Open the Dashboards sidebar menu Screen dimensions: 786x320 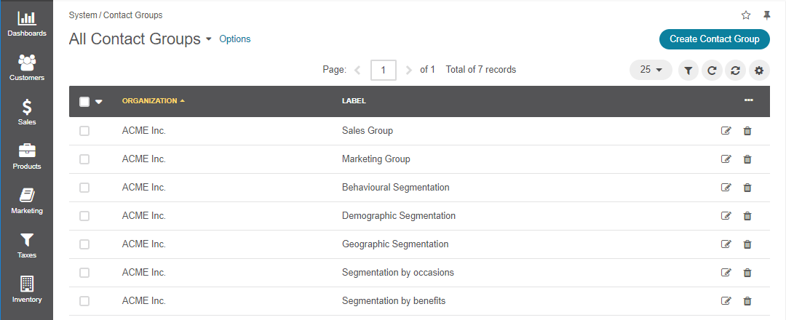(x=27, y=24)
